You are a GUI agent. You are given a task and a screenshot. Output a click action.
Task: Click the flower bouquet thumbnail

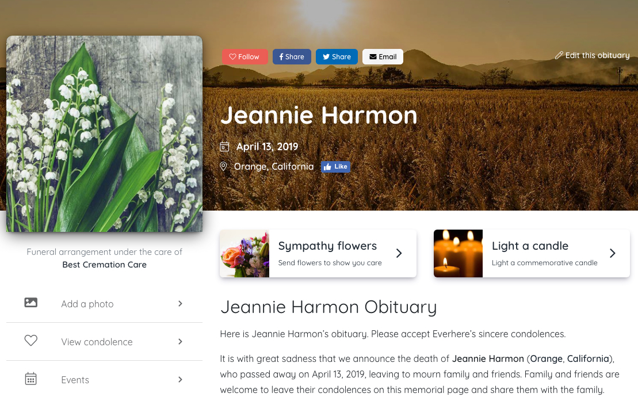(244, 254)
